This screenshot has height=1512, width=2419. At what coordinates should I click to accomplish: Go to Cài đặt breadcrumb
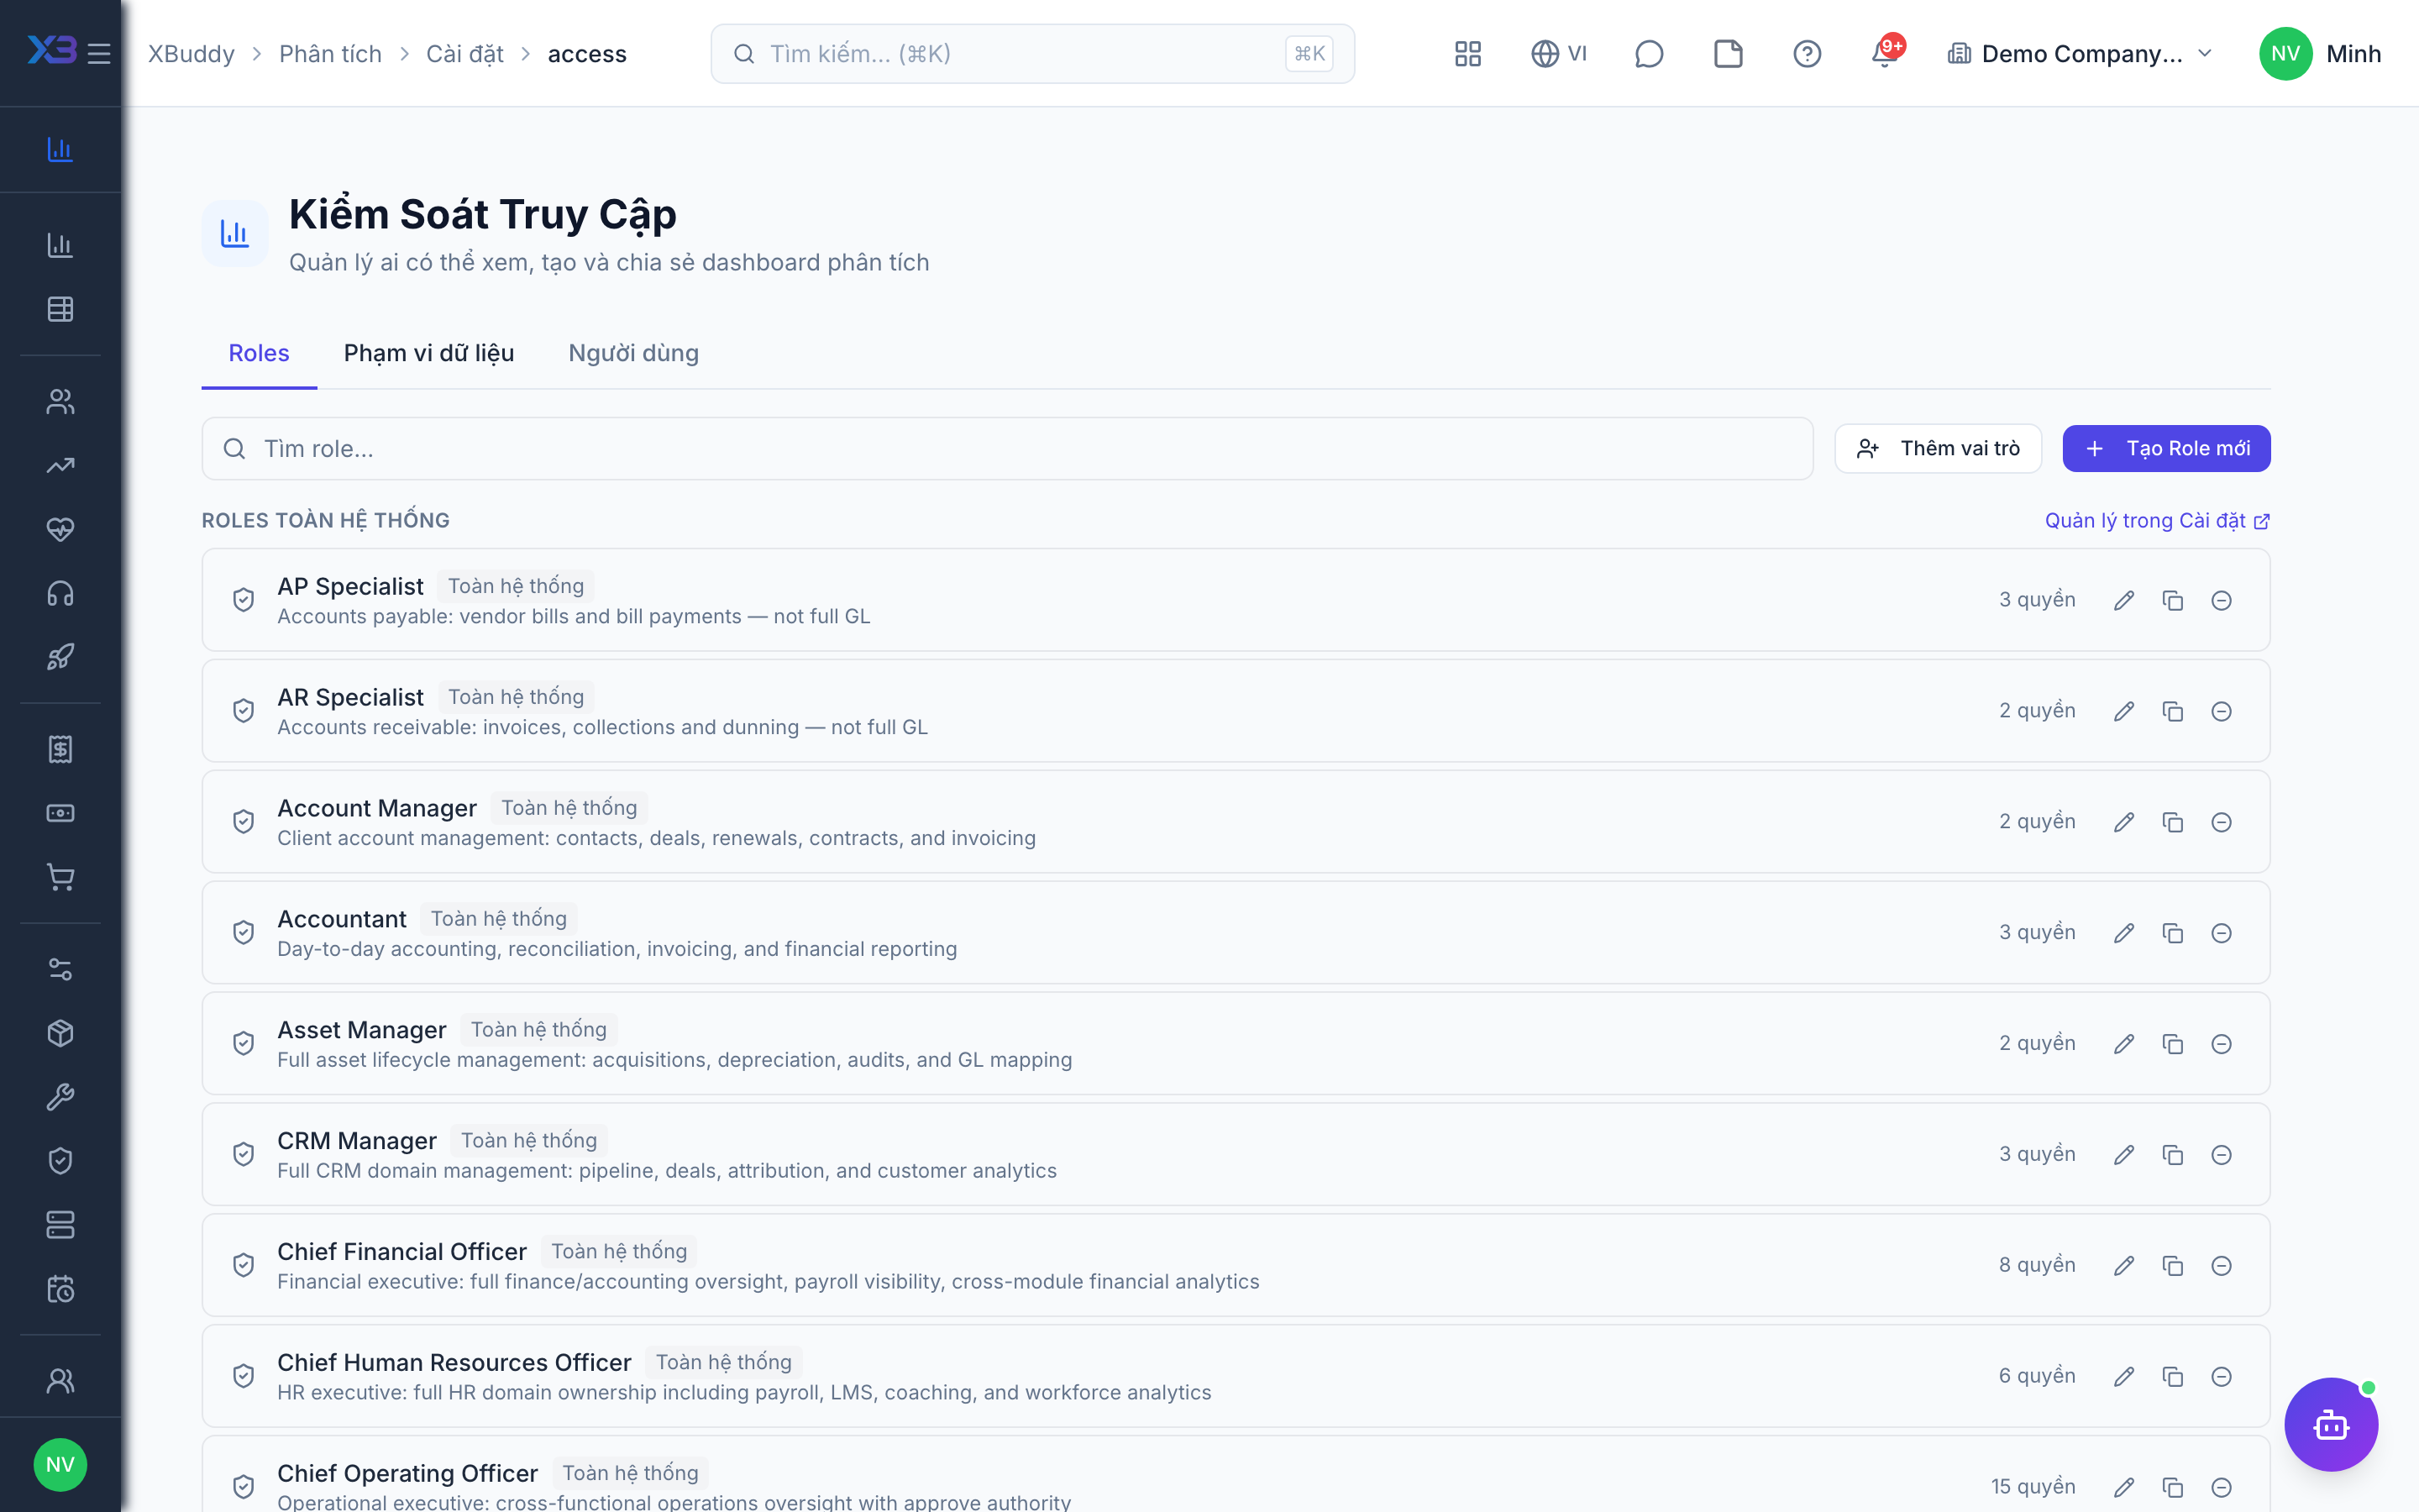(464, 54)
